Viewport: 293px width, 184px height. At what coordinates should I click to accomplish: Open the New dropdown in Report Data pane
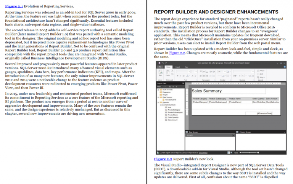pos(160,86)
